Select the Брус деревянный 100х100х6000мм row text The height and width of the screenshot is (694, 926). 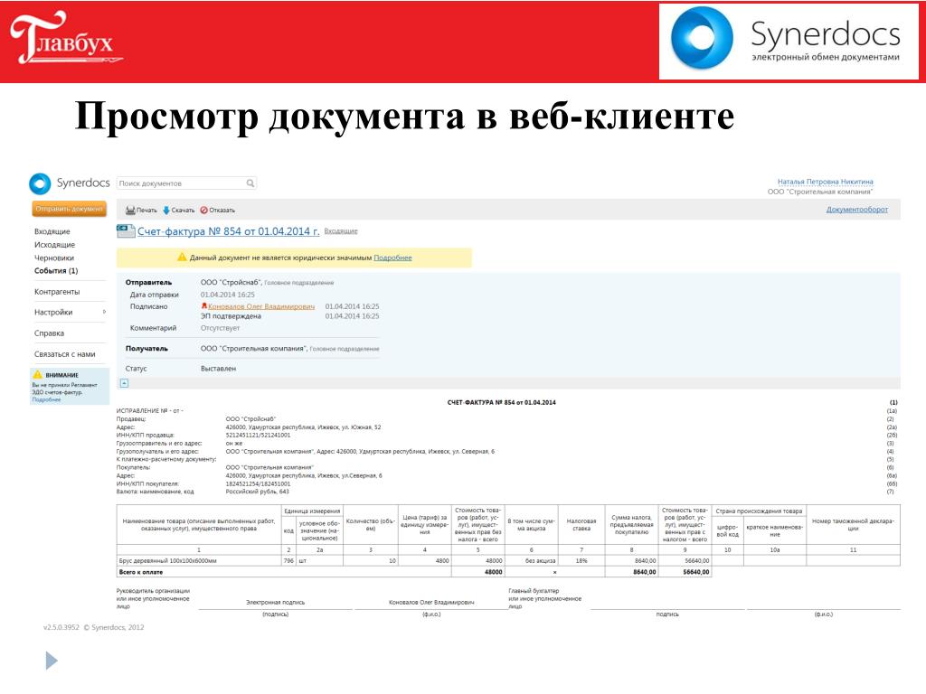tap(167, 560)
